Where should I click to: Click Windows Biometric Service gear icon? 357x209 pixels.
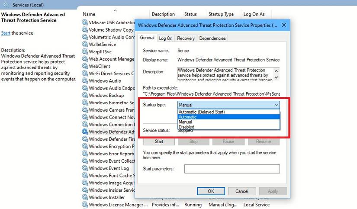click(x=85, y=103)
